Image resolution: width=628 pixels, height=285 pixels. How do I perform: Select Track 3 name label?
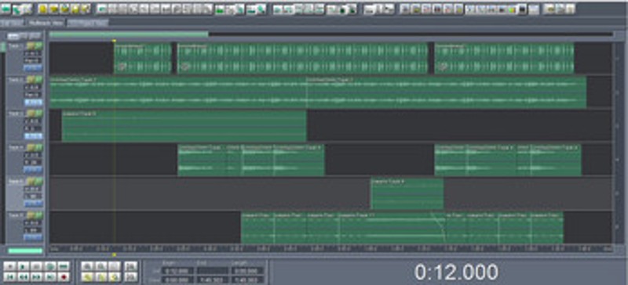16,114
